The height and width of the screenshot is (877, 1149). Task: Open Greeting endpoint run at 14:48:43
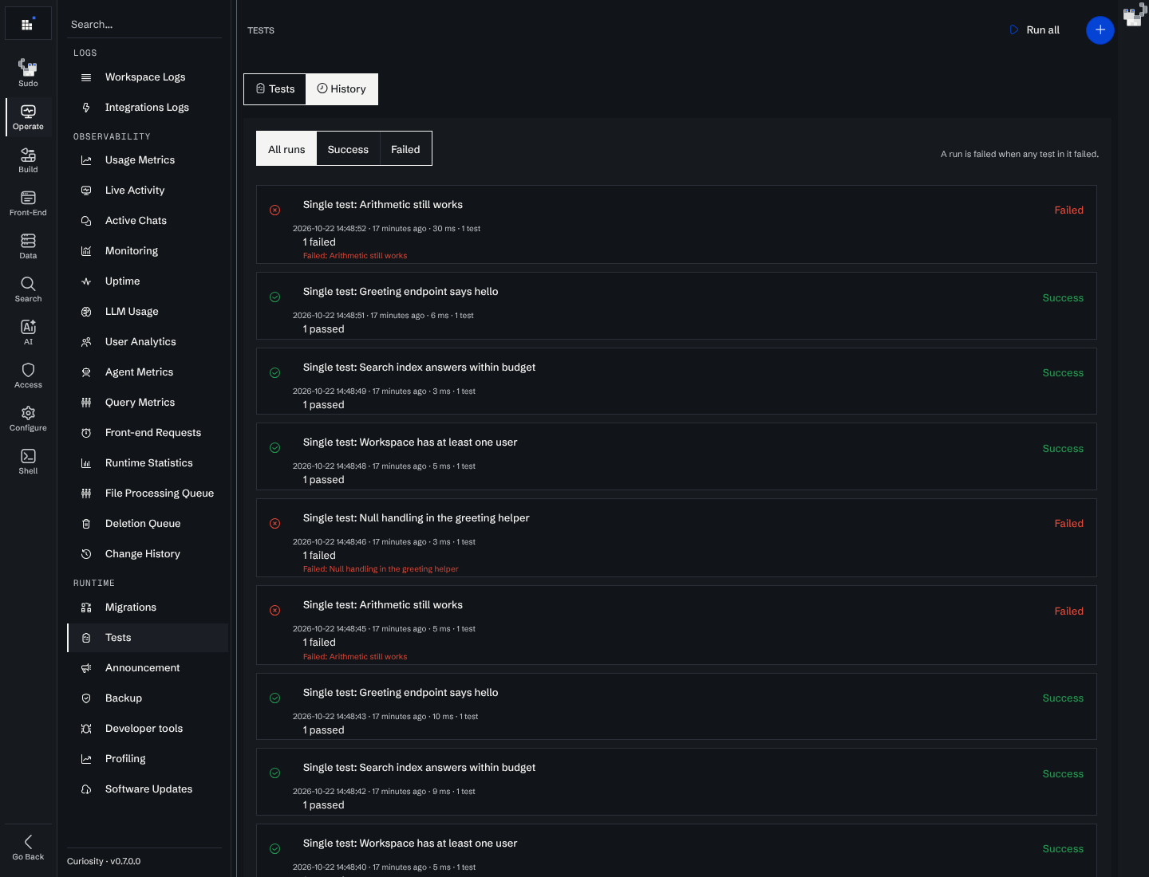(676, 706)
